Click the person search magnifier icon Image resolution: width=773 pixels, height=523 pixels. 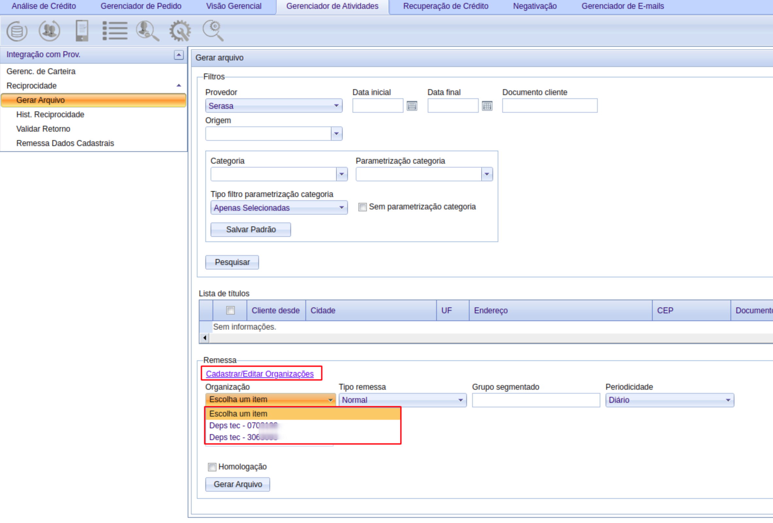click(x=147, y=31)
